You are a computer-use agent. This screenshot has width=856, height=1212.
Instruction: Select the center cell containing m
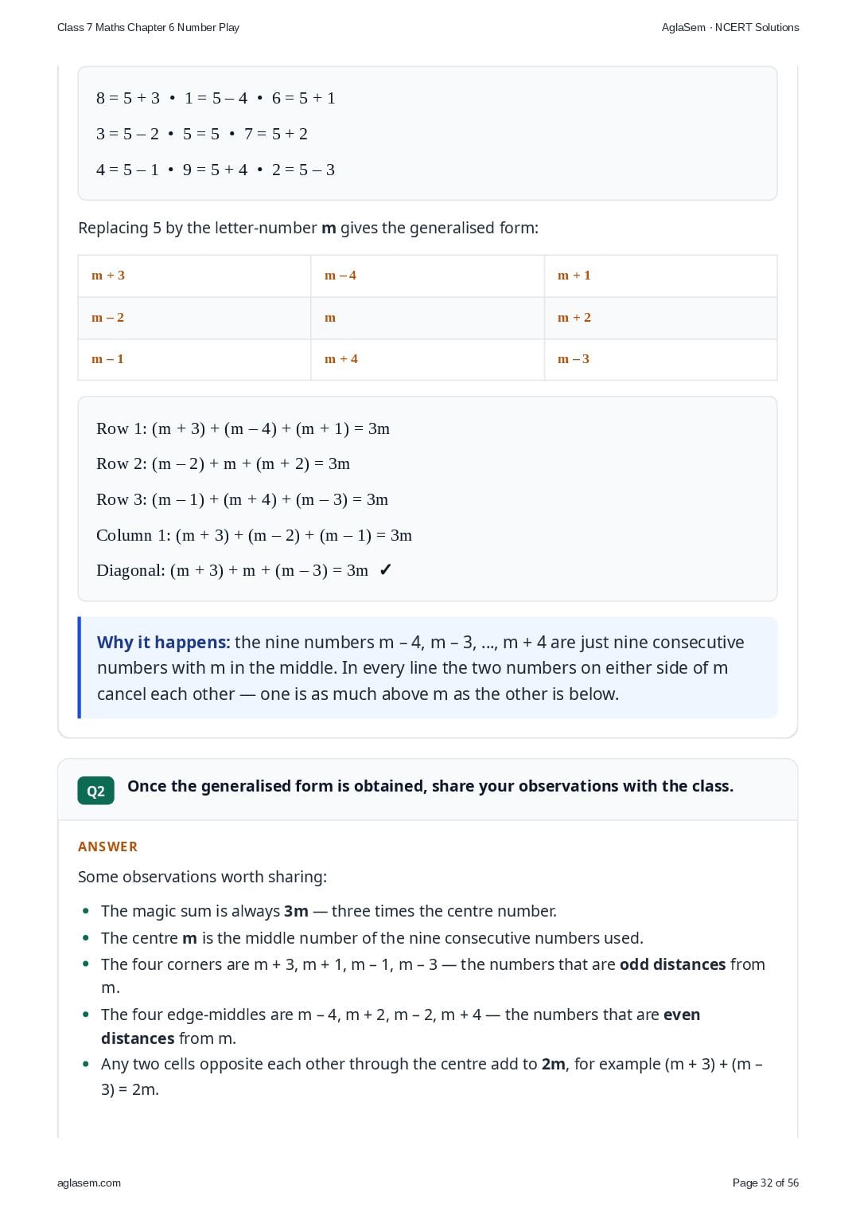click(427, 318)
